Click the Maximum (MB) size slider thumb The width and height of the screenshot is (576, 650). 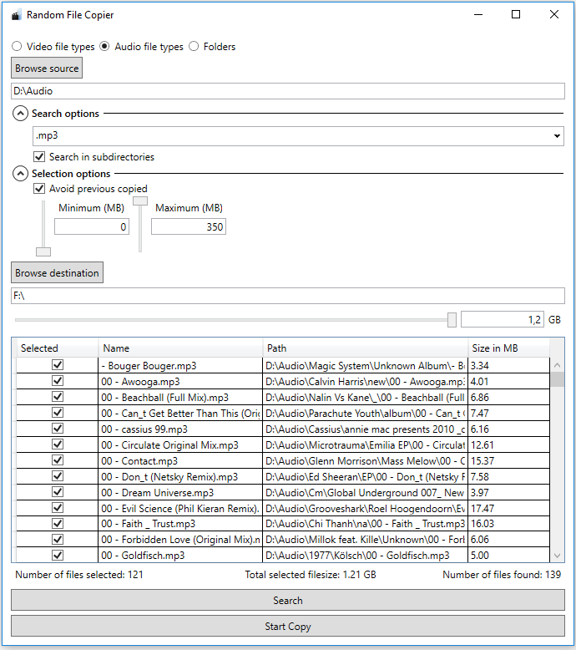click(x=140, y=201)
